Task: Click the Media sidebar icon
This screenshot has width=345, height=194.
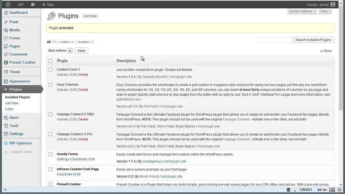Action: (x=6, y=30)
